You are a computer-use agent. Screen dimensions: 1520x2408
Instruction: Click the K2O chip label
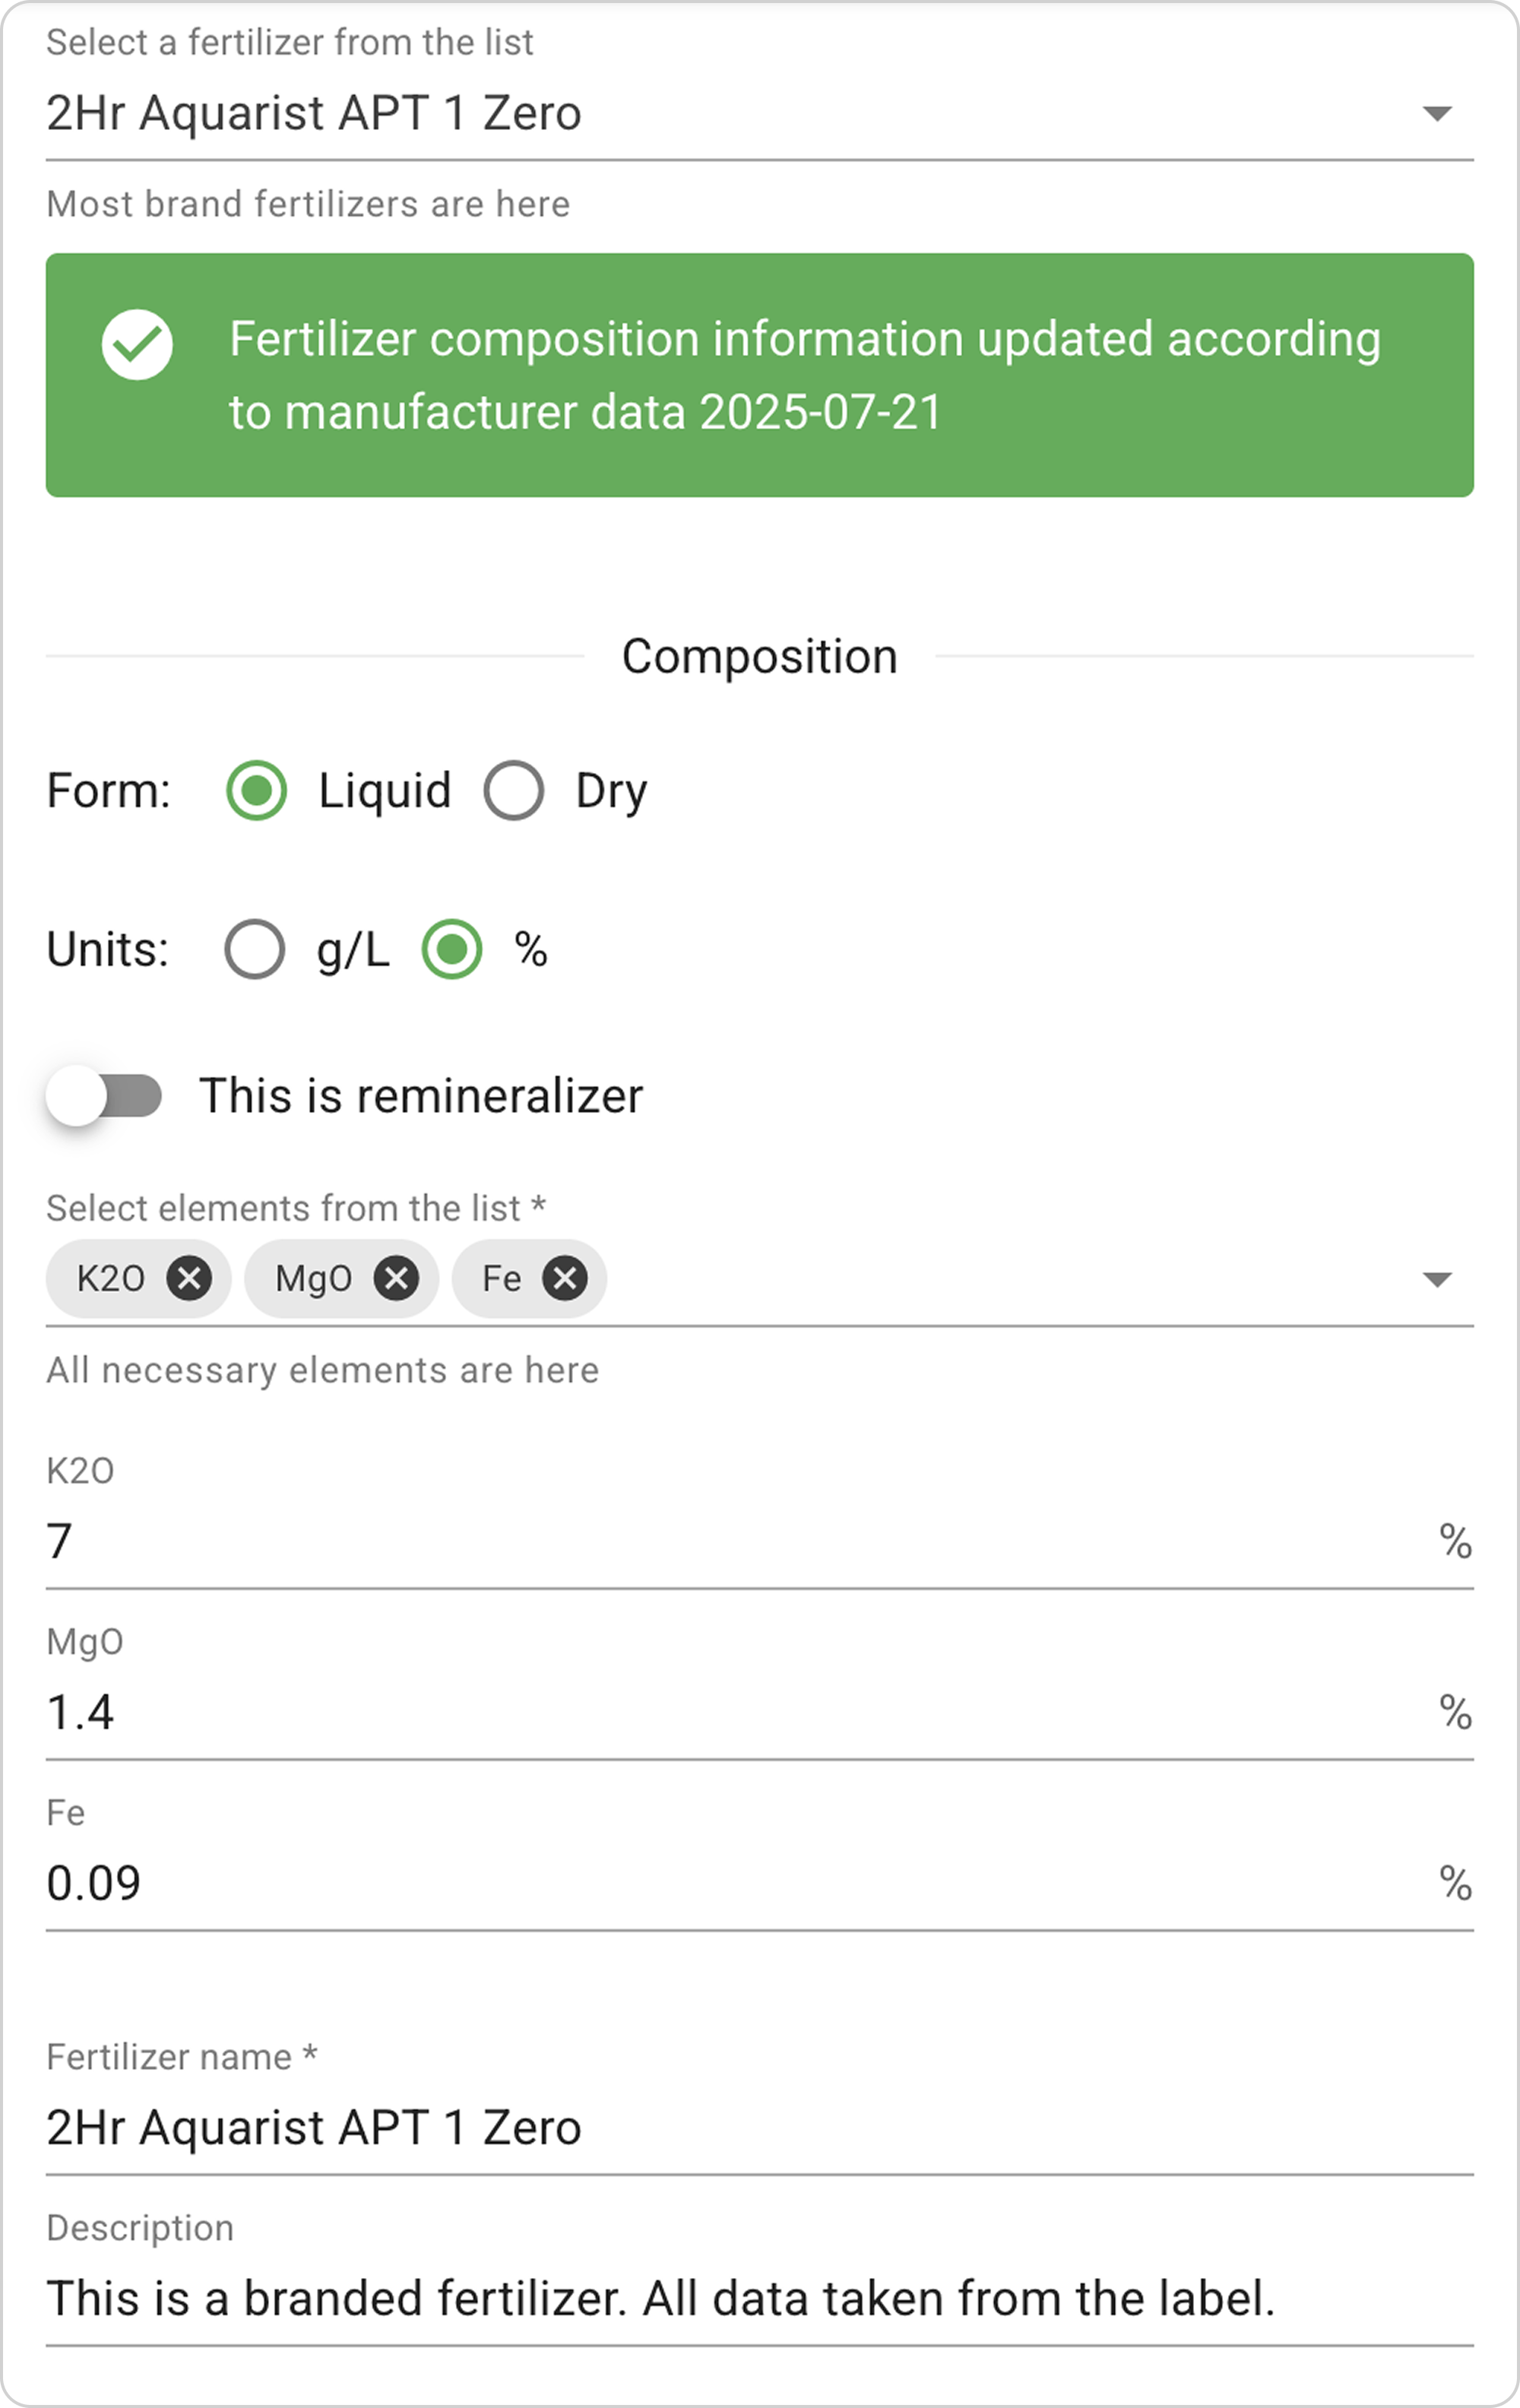click(111, 1278)
